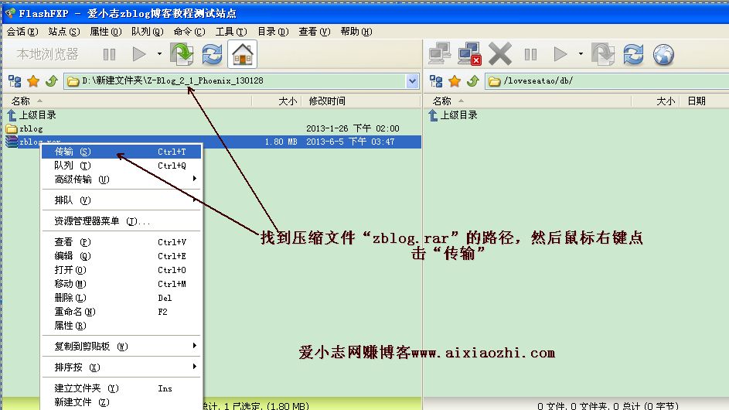Open the 目录 menu

pyautogui.click(x=273, y=32)
